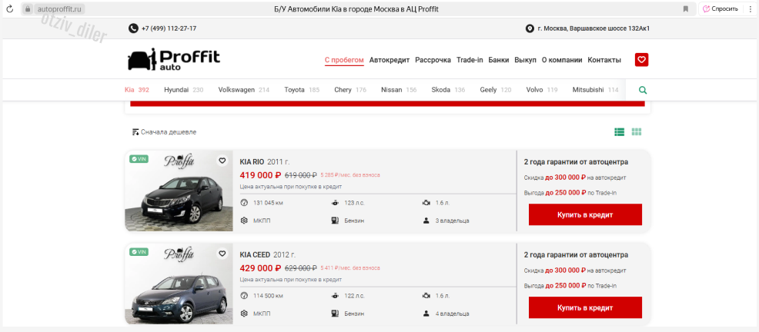
Task: Click the 114 500 км mileage value
Action: pos(268,296)
